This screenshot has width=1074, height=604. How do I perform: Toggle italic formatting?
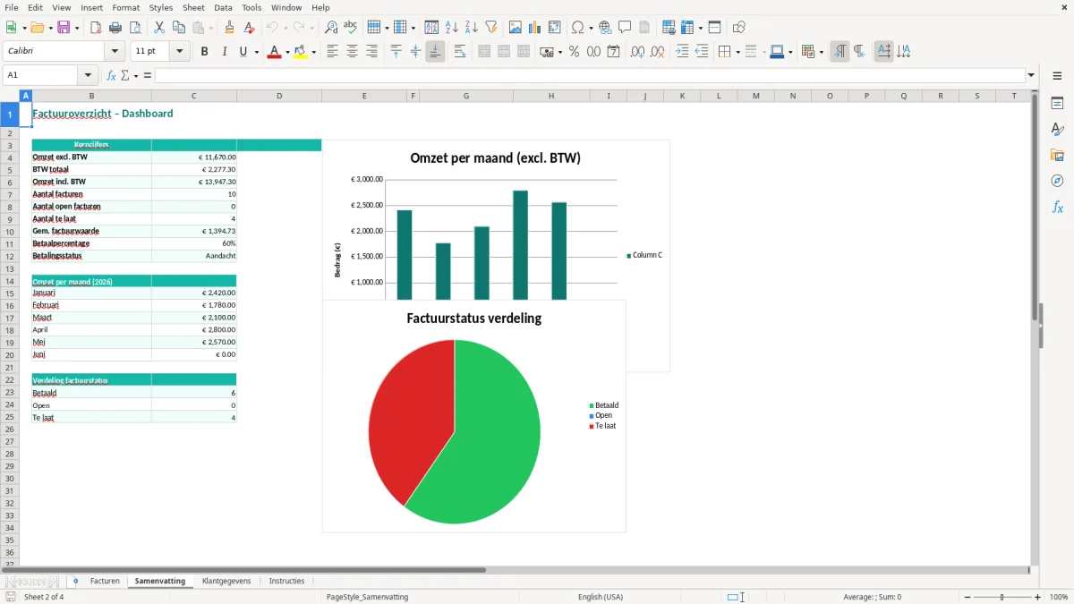point(225,52)
